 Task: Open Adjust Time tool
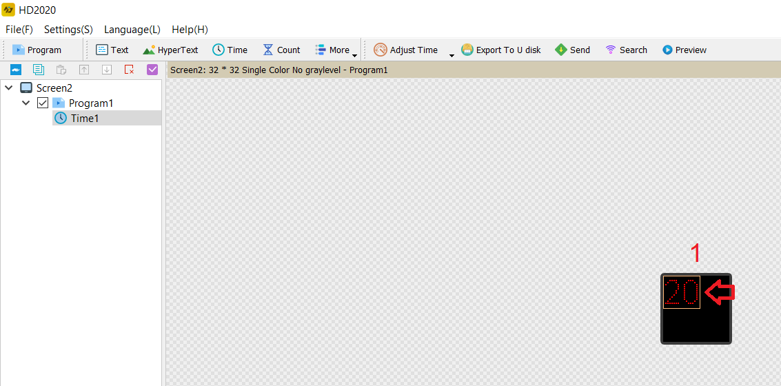pos(406,50)
